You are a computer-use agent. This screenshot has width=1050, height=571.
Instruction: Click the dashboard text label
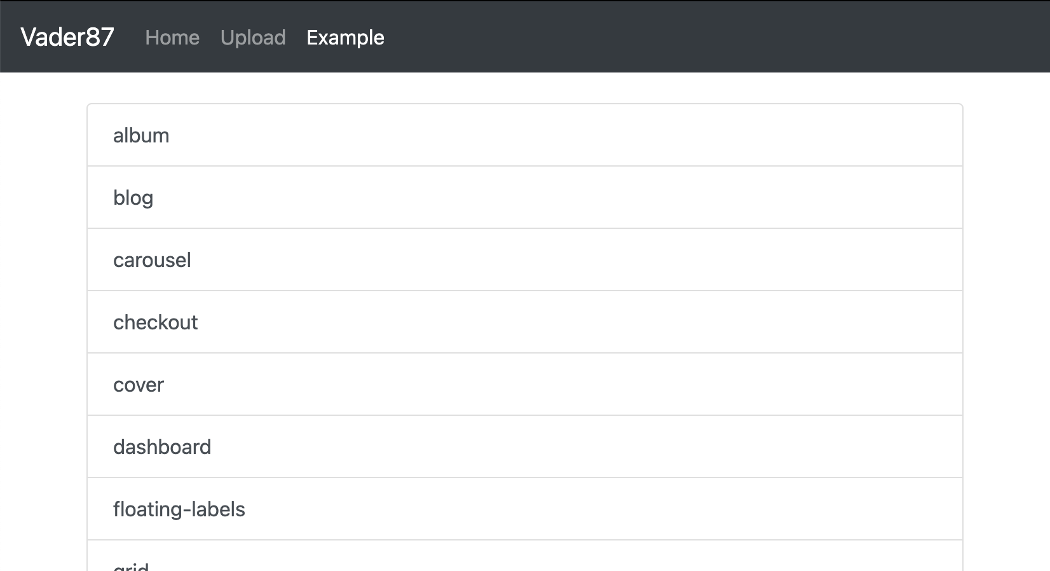(162, 447)
